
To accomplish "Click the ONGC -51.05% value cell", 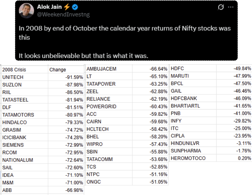I will click(x=159, y=182).
